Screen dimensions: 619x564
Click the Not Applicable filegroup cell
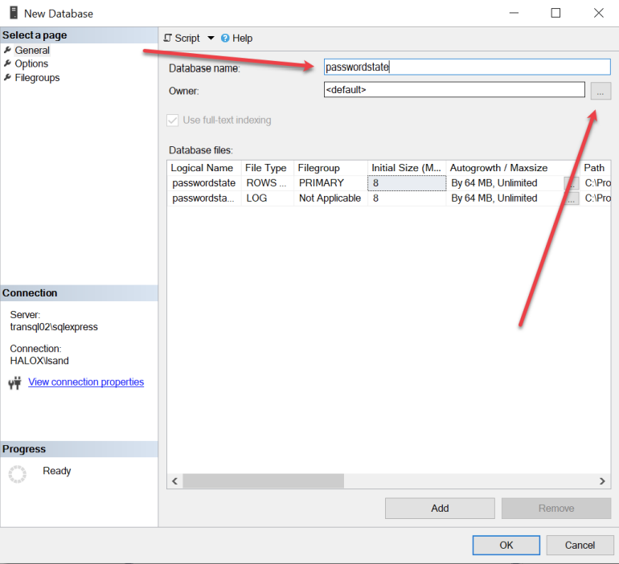tap(330, 198)
